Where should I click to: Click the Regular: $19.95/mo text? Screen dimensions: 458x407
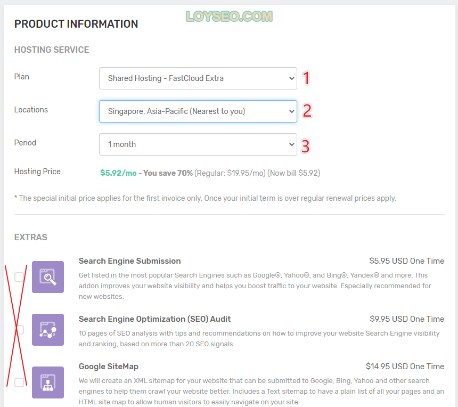click(x=230, y=173)
